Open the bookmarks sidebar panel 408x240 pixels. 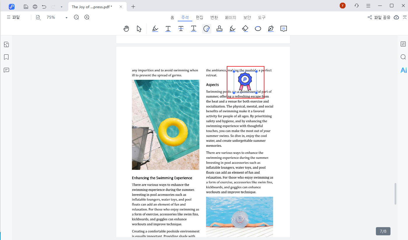point(6,57)
